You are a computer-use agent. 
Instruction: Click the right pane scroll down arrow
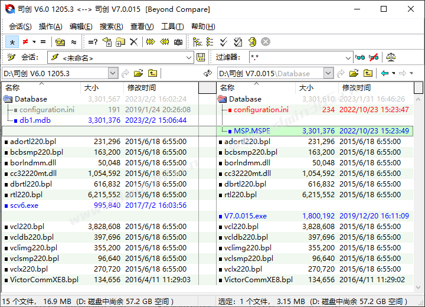419,288
